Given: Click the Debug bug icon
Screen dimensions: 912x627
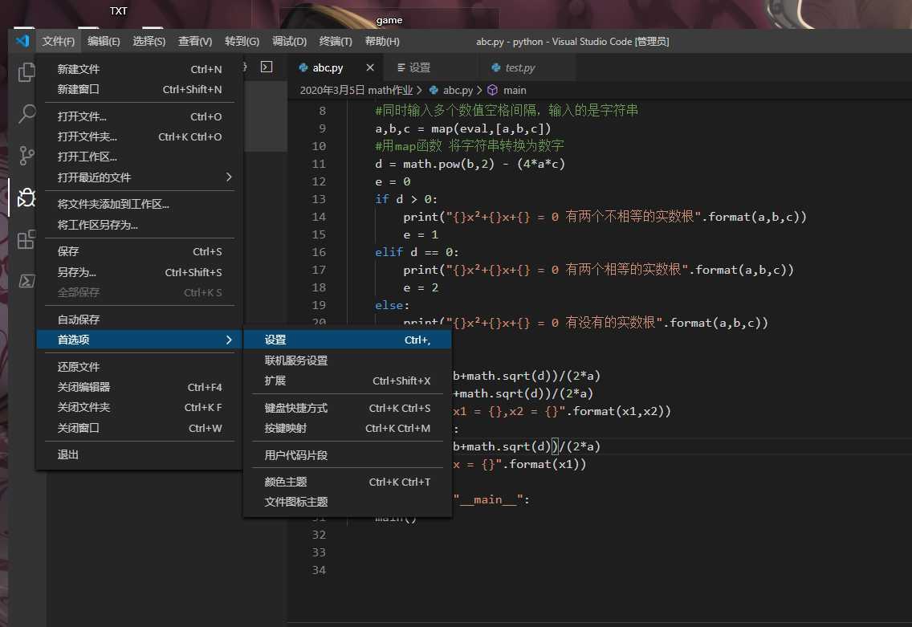Looking at the screenshot, I should point(26,197).
